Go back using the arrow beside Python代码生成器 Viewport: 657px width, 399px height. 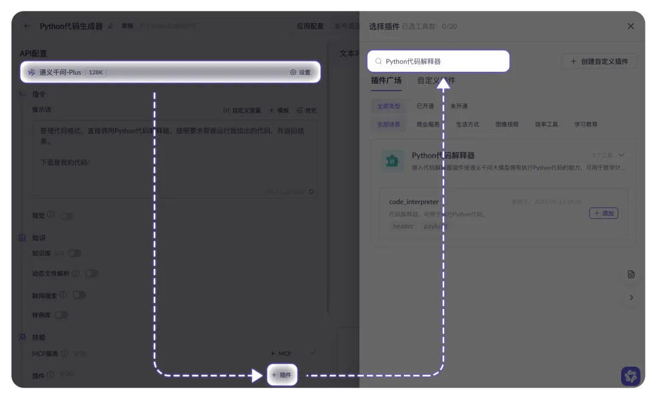[27, 26]
